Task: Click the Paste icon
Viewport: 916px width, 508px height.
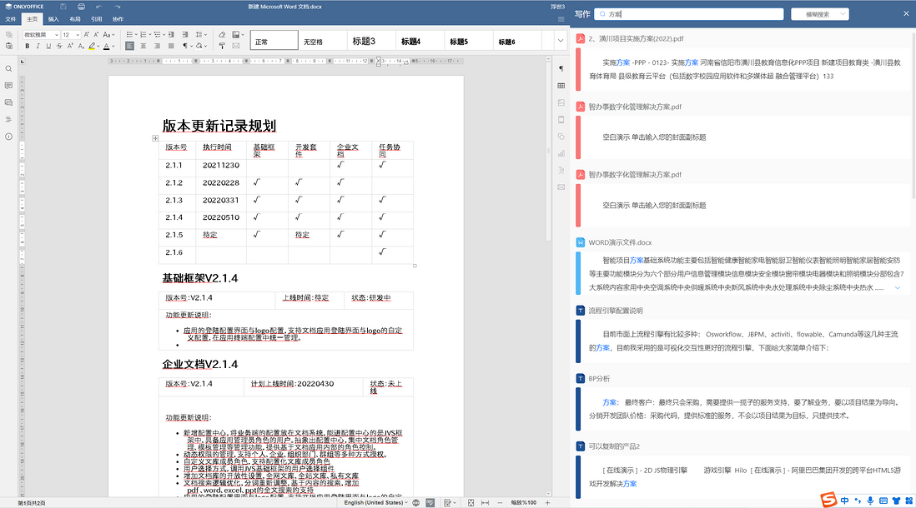Action: tap(9, 46)
